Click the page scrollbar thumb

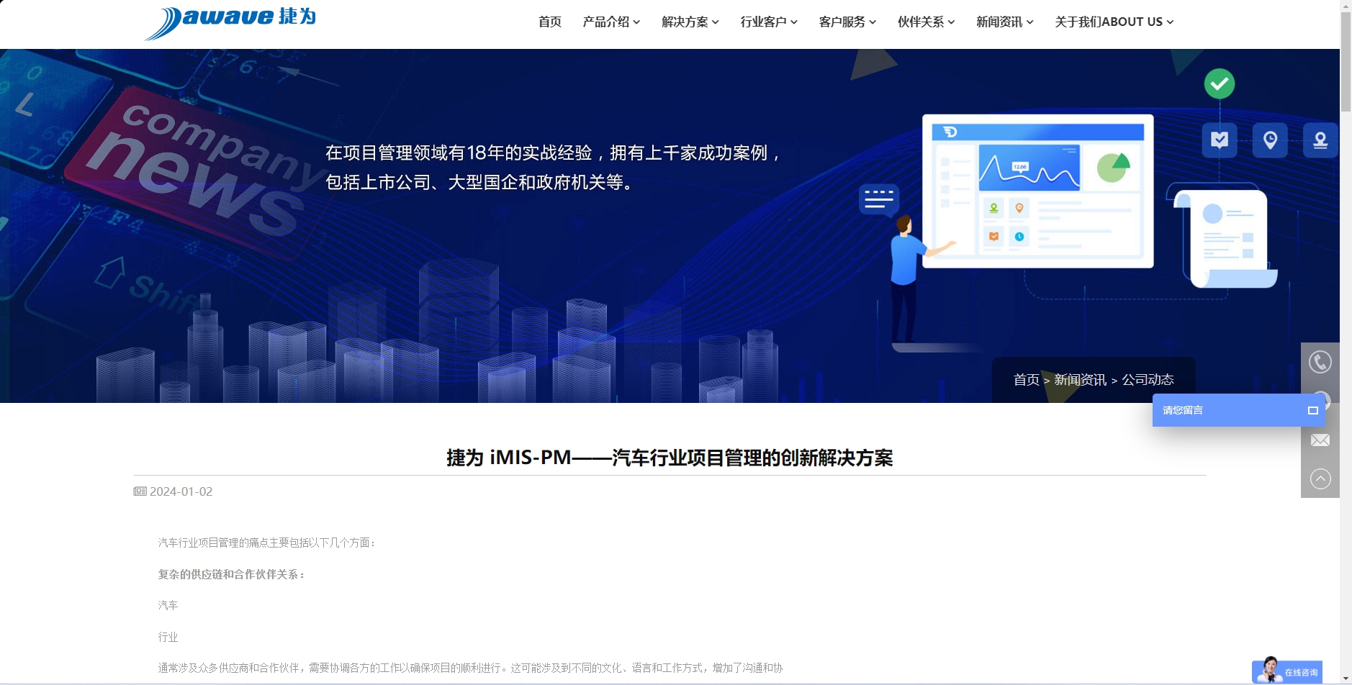(1346, 61)
